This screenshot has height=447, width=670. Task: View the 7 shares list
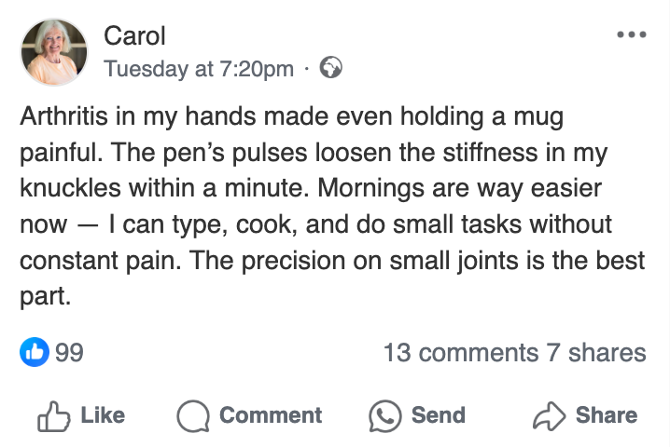point(596,353)
